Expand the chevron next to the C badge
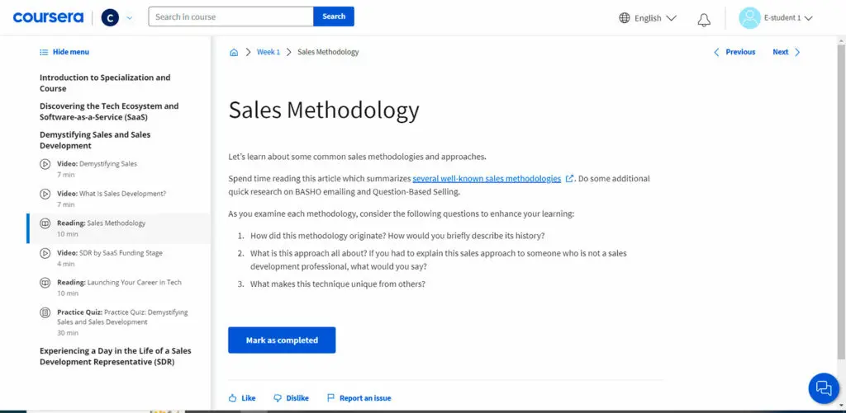This screenshot has width=846, height=413. coord(129,18)
